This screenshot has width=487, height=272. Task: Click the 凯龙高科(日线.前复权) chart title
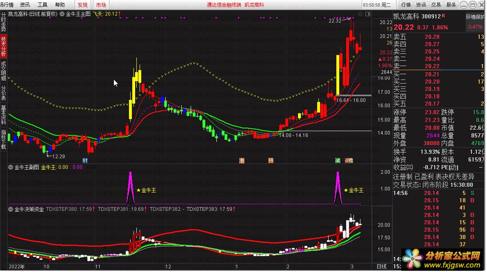33,14
